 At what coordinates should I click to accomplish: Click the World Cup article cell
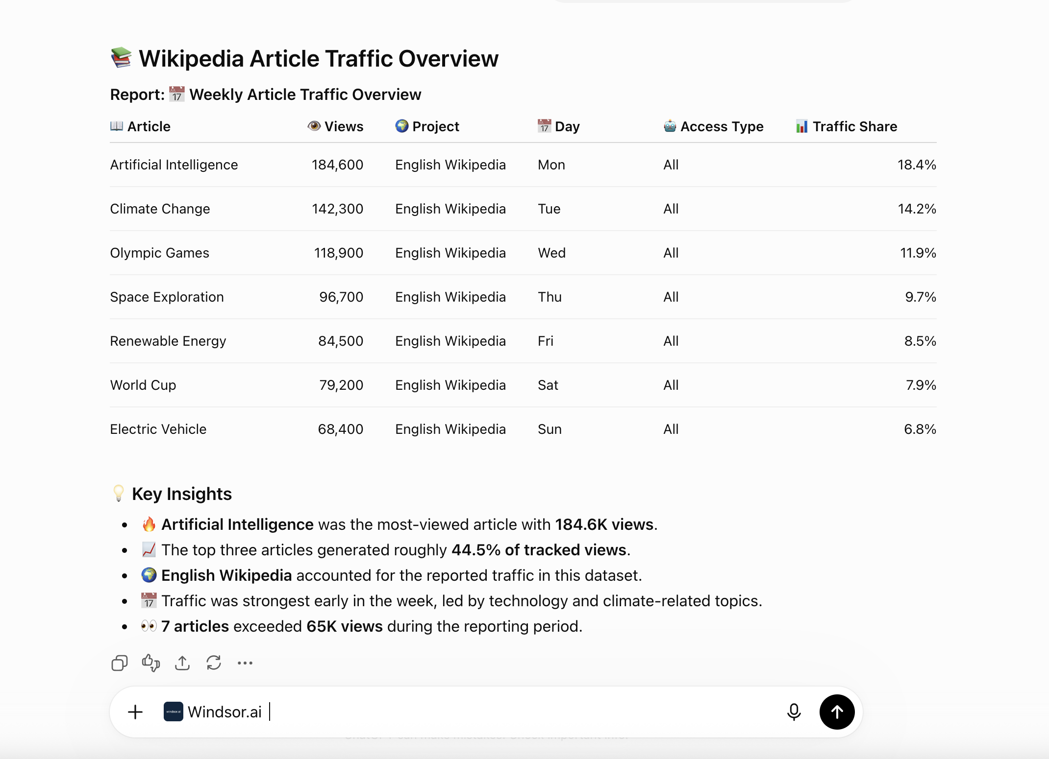(143, 385)
